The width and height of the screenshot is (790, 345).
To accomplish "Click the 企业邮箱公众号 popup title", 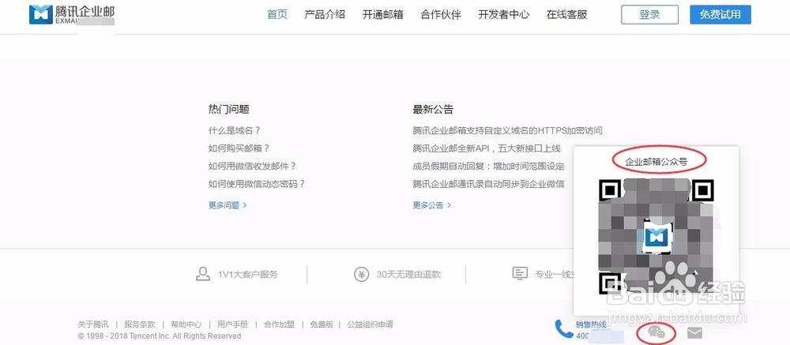I will (656, 162).
